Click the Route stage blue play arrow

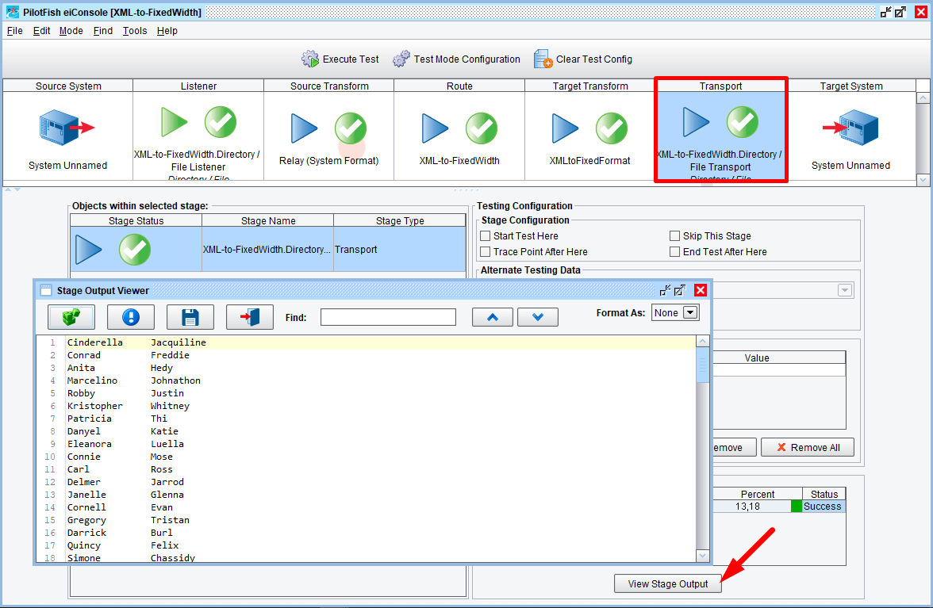[x=435, y=128]
